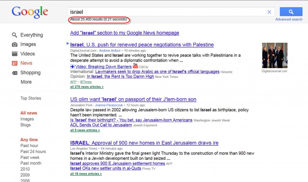The image size is (308, 182).
Task: Expand all 278 news articles
Action: (x=87, y=86)
